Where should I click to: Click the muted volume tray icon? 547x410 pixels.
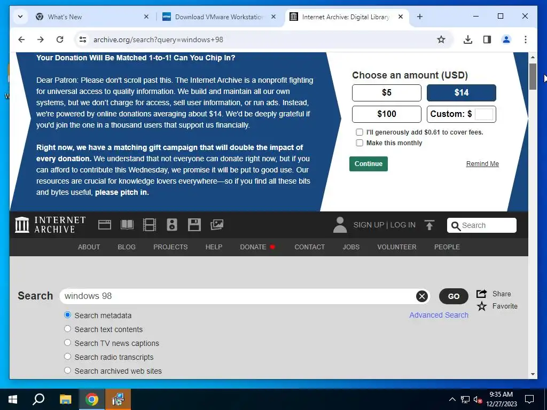click(x=478, y=399)
